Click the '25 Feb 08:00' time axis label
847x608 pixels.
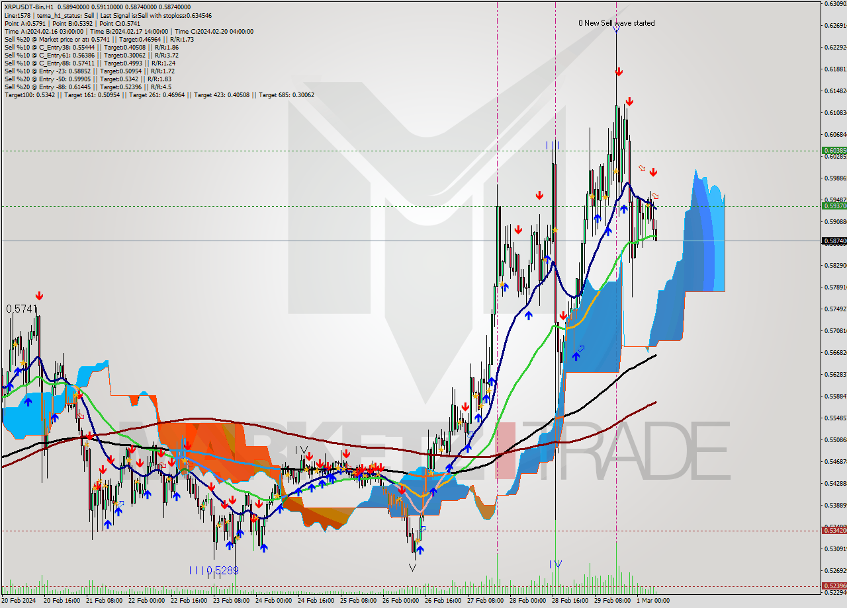[x=359, y=601]
